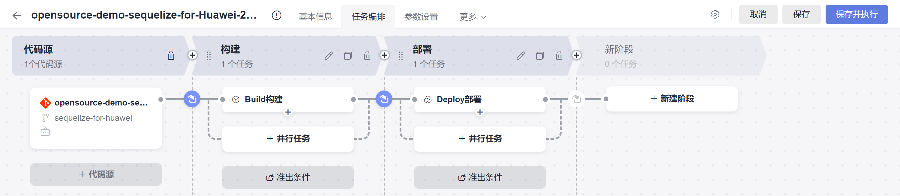This screenshot has width=900, height=196.
Task: Go back with the left arrow icon
Action: pyautogui.click(x=16, y=16)
